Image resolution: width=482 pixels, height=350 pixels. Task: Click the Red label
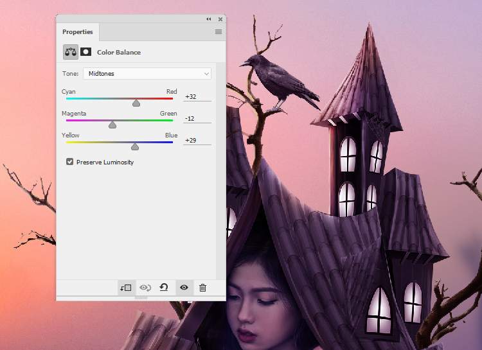click(172, 92)
